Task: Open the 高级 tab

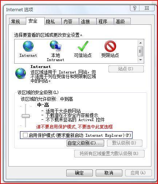Action: (x=120, y=21)
